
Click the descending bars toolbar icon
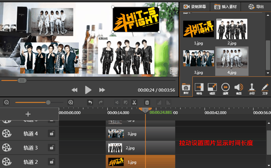[168, 102]
